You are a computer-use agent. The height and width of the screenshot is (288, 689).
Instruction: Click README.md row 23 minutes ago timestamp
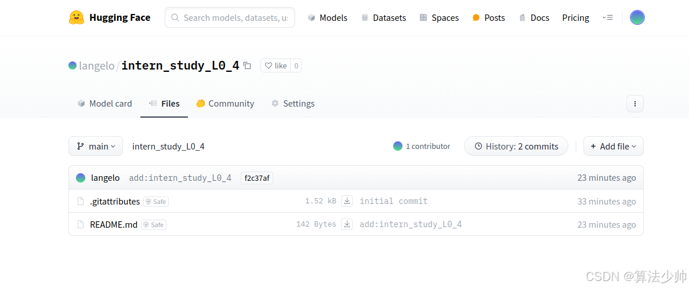[x=607, y=225]
